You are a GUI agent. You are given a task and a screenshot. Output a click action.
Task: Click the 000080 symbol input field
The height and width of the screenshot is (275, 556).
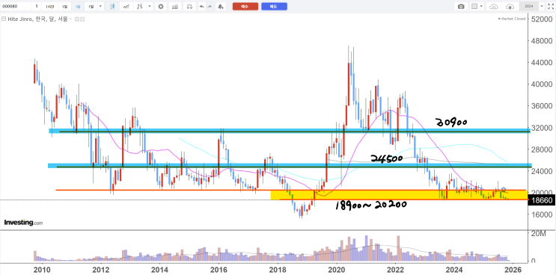point(16,7)
